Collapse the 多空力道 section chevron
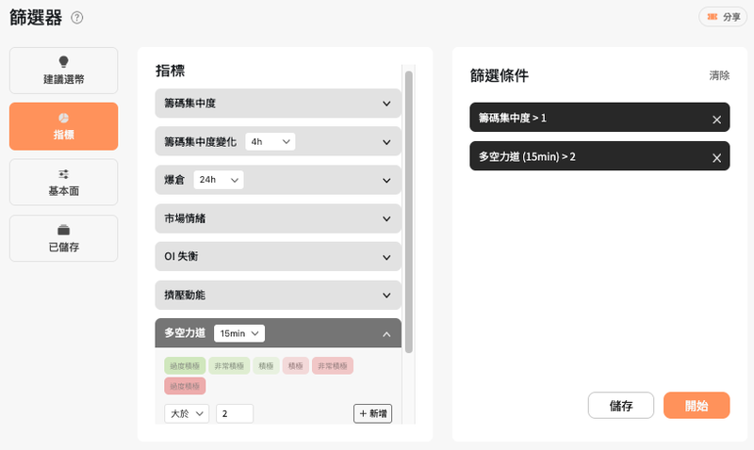 click(x=386, y=334)
